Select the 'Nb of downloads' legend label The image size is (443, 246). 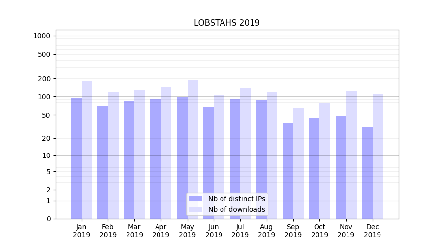(236, 209)
